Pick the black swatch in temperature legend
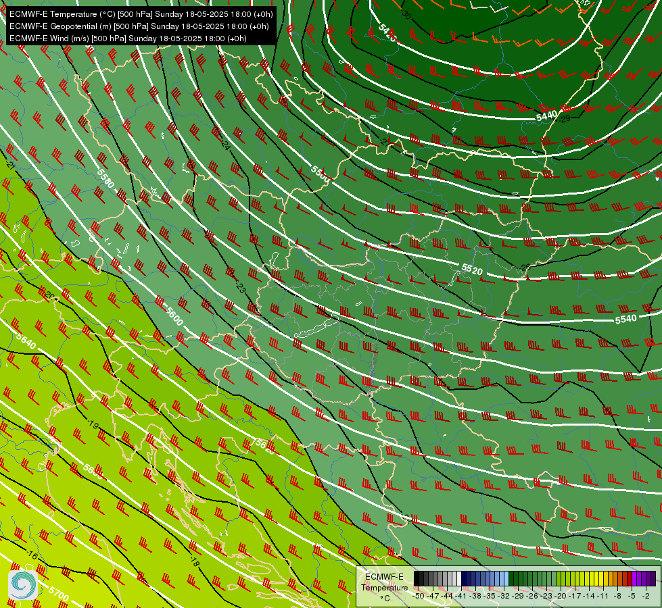The width and height of the screenshot is (662, 608). [417, 578]
